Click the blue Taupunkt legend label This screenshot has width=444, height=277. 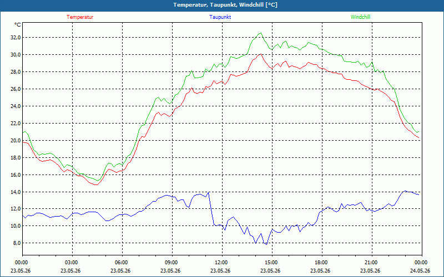pos(220,17)
